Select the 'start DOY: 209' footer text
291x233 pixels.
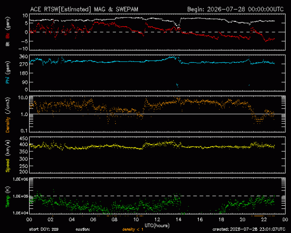click(44, 229)
